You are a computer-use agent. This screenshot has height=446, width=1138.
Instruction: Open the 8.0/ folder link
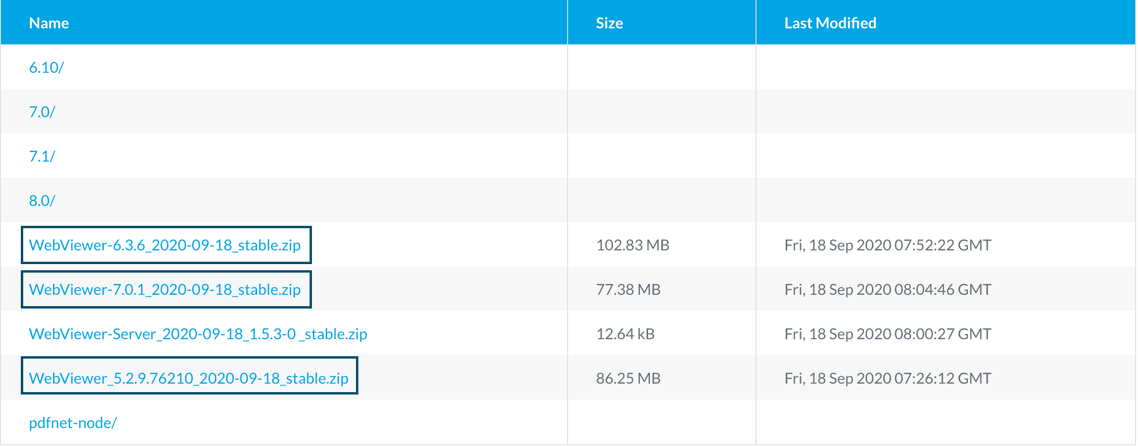coord(42,201)
